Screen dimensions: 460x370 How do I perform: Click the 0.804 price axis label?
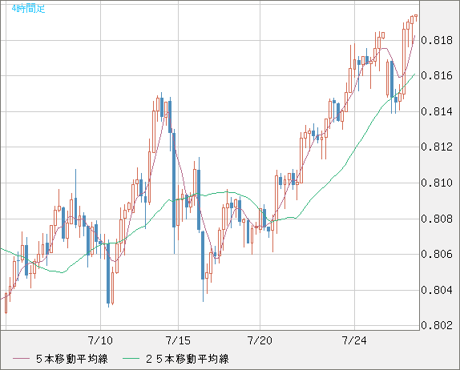(437, 290)
